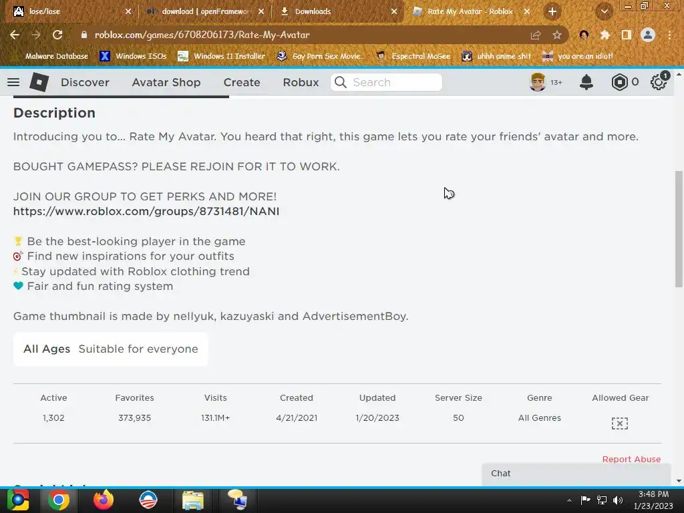Screen dimensions: 684x513
Task: Close the Downloads tab
Action: (394, 11)
